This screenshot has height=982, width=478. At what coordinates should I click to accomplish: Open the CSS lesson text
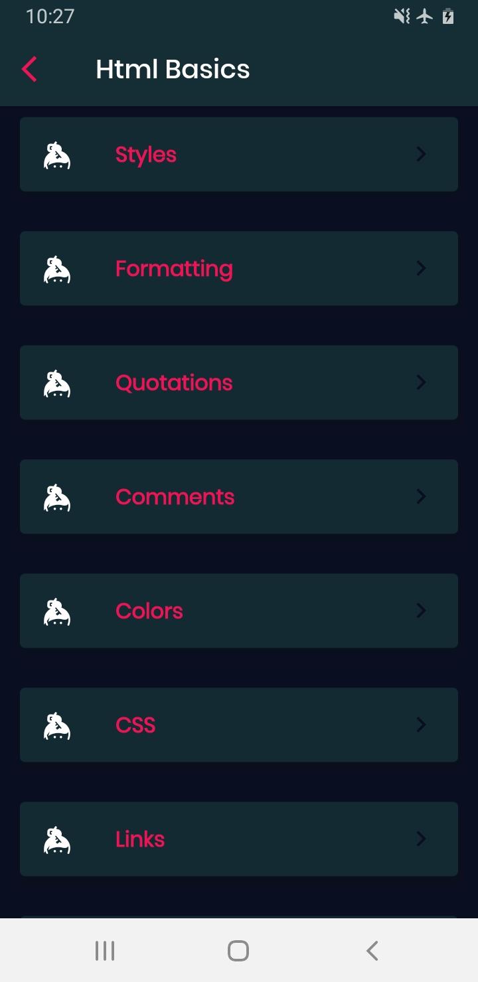(x=135, y=725)
